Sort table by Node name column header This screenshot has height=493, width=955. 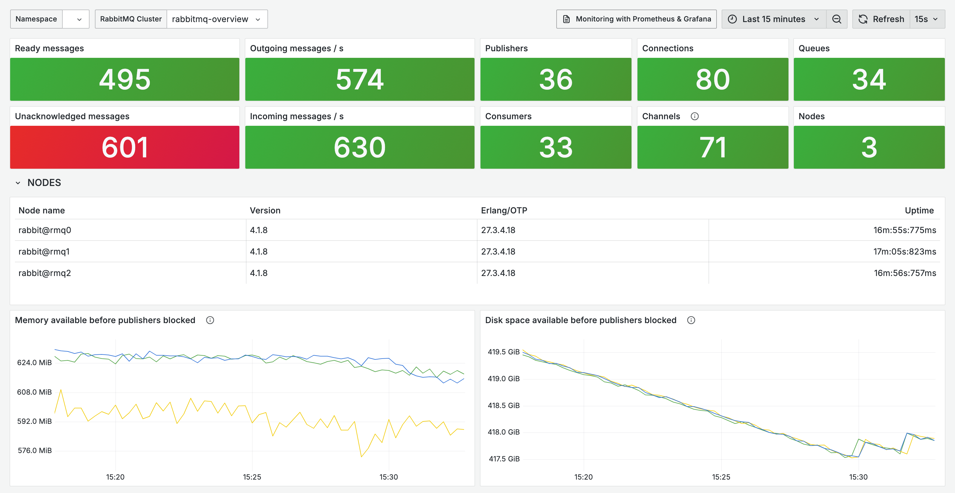point(41,210)
